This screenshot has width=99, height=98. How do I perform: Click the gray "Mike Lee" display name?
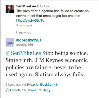coord(43,6)
